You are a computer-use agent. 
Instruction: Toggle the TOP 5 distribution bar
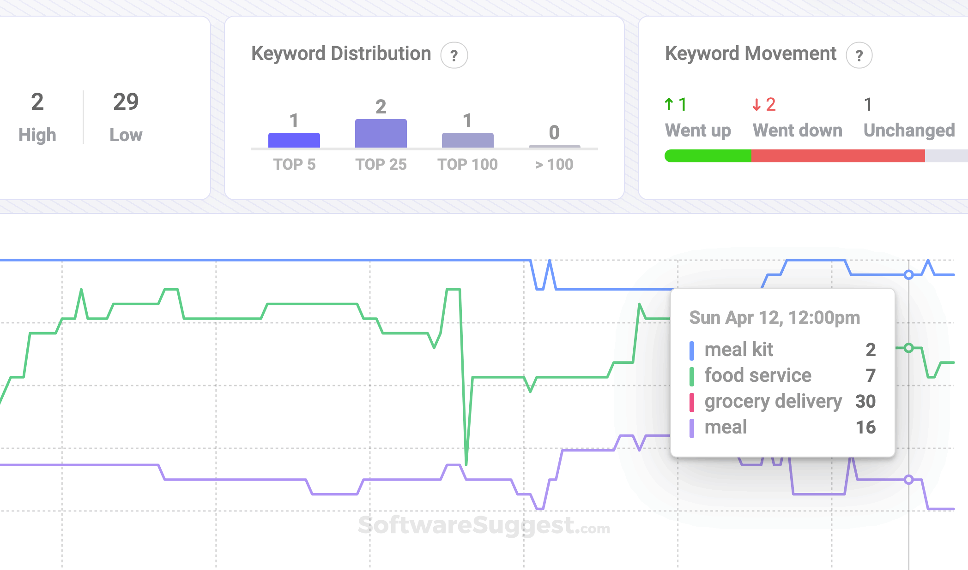point(294,138)
